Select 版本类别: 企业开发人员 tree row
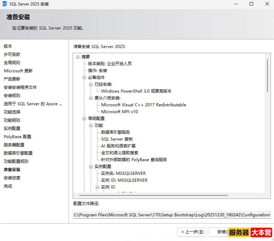 [110, 63]
